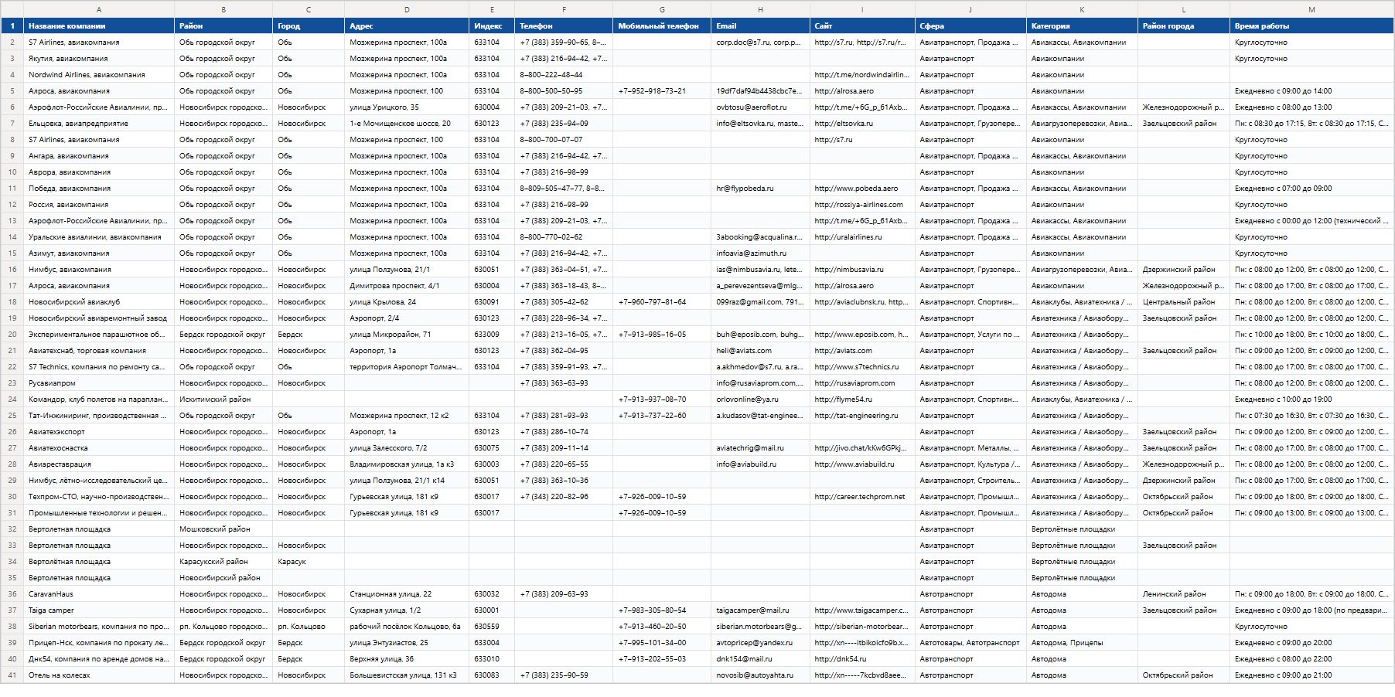
Task: Select cell "Ельцовка, авиапредприятие"
Action: [x=99, y=124]
